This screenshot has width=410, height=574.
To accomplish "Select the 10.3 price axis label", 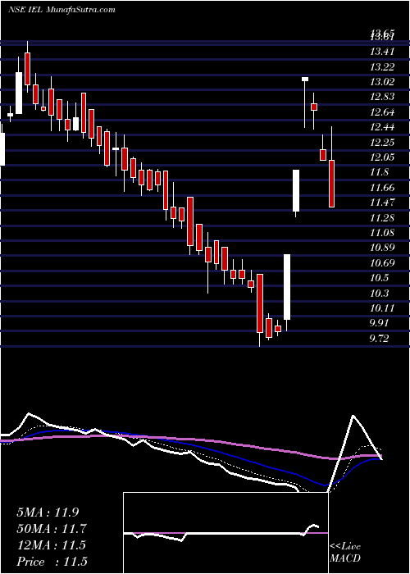I will pos(379,294).
